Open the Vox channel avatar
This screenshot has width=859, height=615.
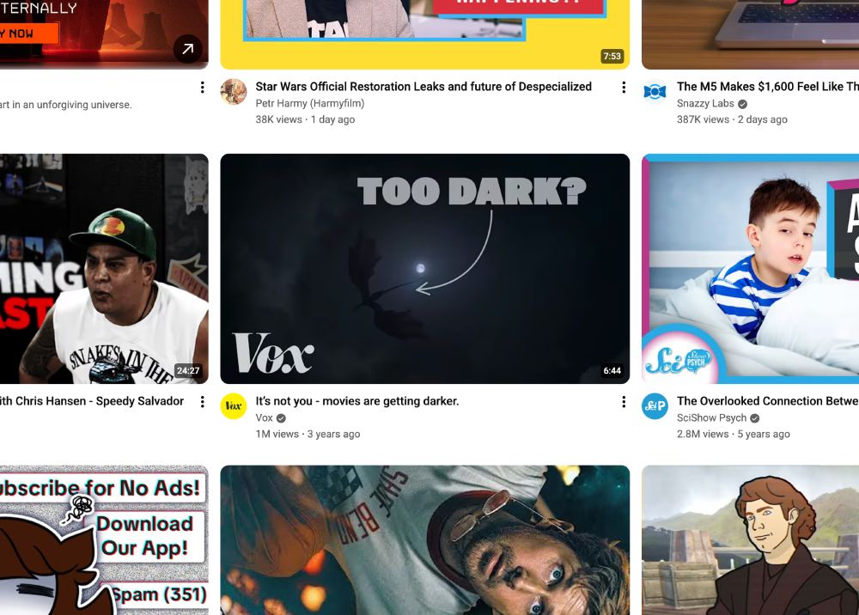[234, 405]
